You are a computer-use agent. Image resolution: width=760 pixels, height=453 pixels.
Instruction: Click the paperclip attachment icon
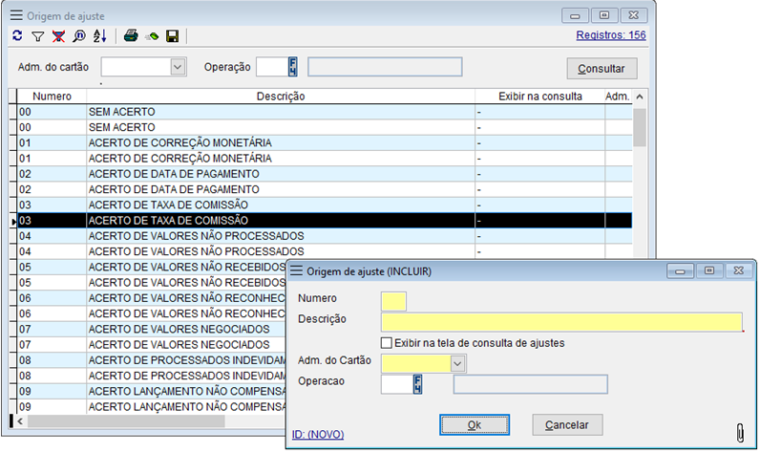(x=739, y=429)
